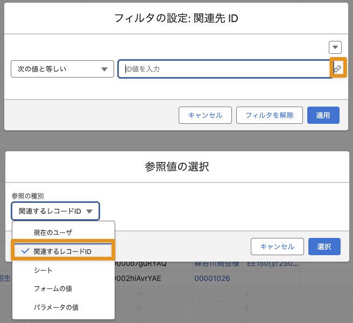Click the ID値を入力 text field
Screen dimensions: 353x323
point(225,69)
